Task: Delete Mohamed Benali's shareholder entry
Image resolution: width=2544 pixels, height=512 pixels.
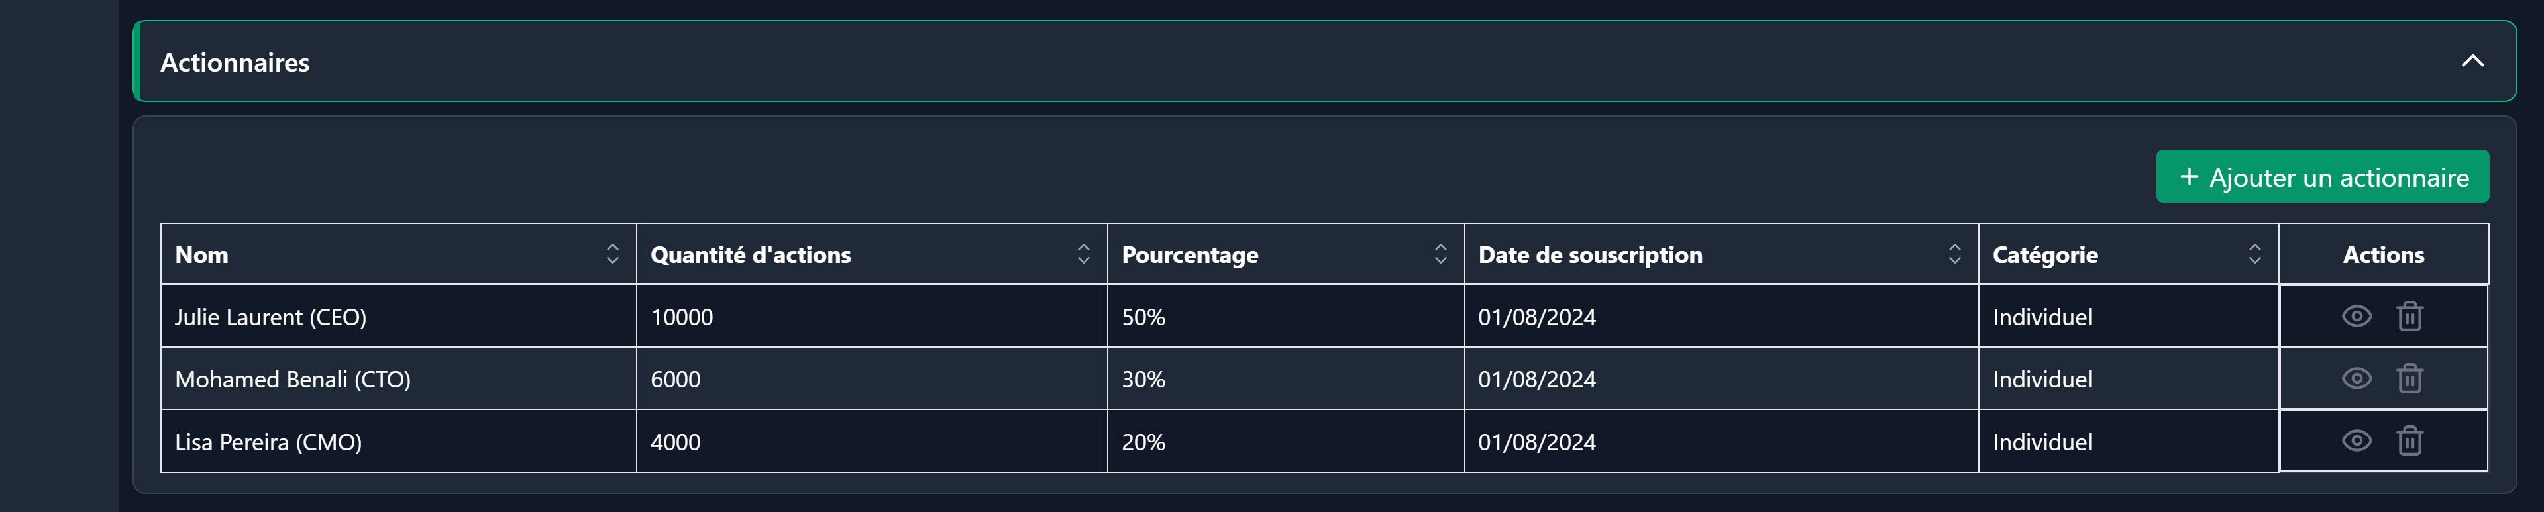Action: (2410, 379)
